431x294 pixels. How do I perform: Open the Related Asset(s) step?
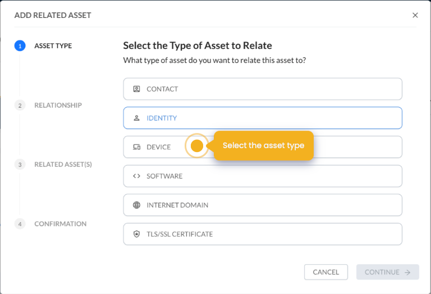63,164
